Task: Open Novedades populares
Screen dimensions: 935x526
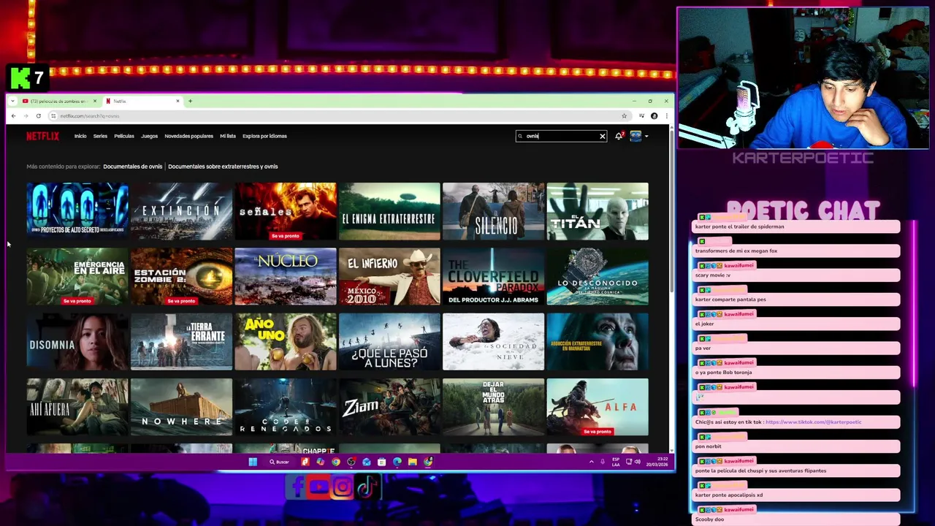Action: click(x=188, y=136)
